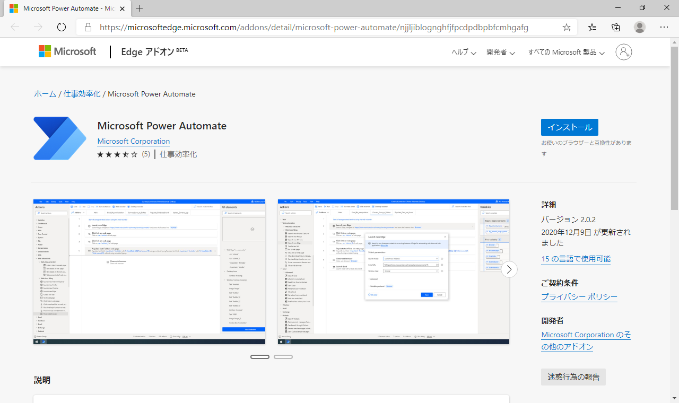679x403 pixels.
Task: Open second screenshot with Launch new Edge dialog
Action: coord(394,272)
